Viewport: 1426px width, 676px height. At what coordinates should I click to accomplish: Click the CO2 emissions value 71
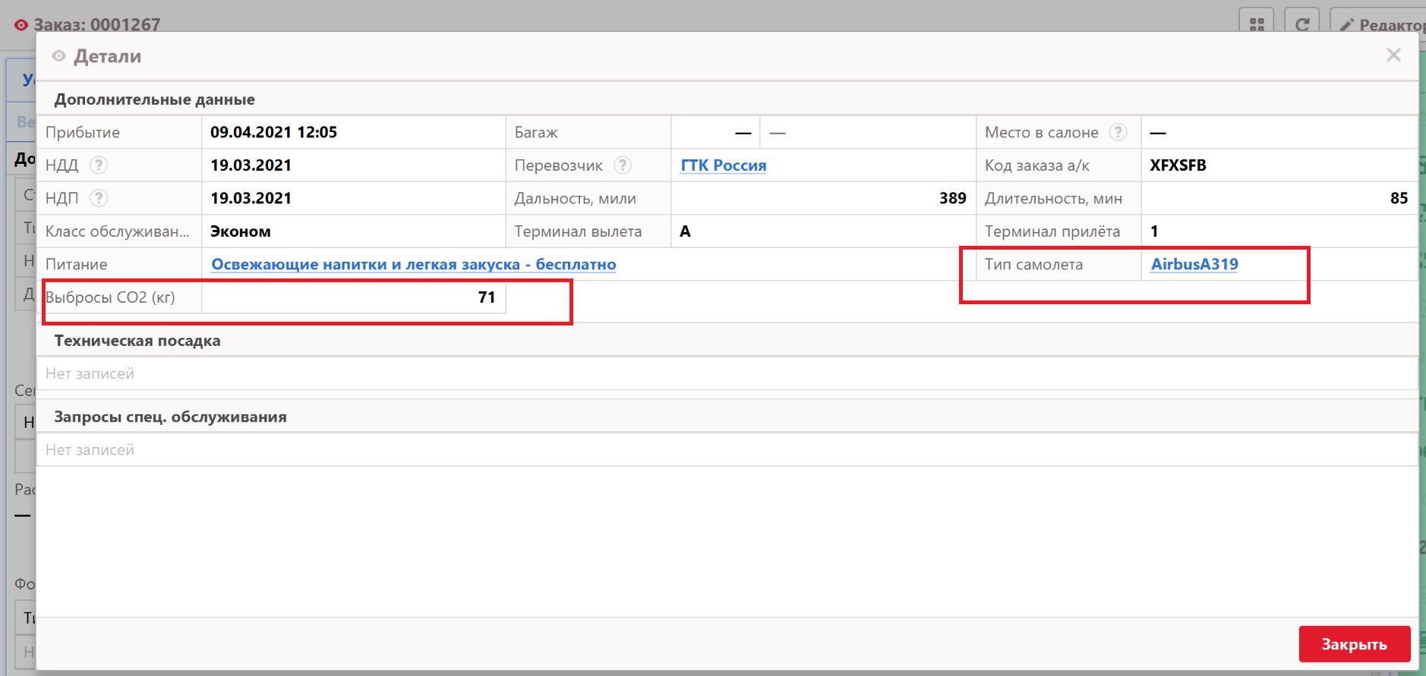[x=486, y=297]
